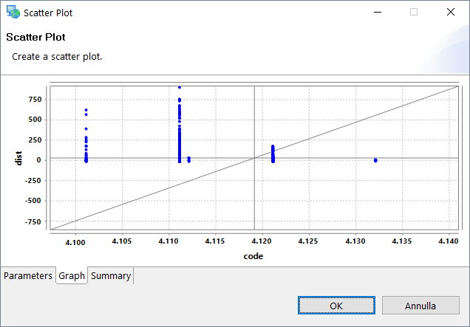Screen dimensions: 470x327
Task: Click the isolated data point near code 4.132
Action: pos(375,160)
